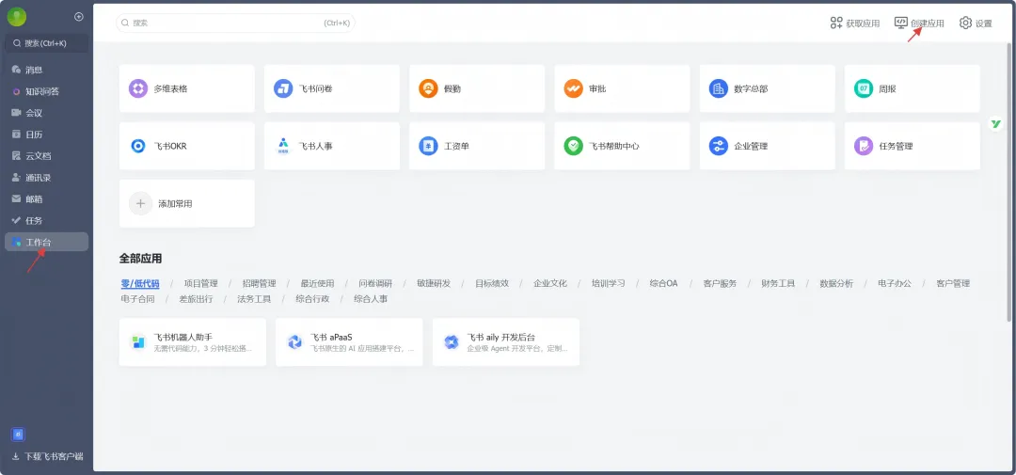Open the 工资单 payslip icon
The image size is (1016, 475).
coord(428,146)
